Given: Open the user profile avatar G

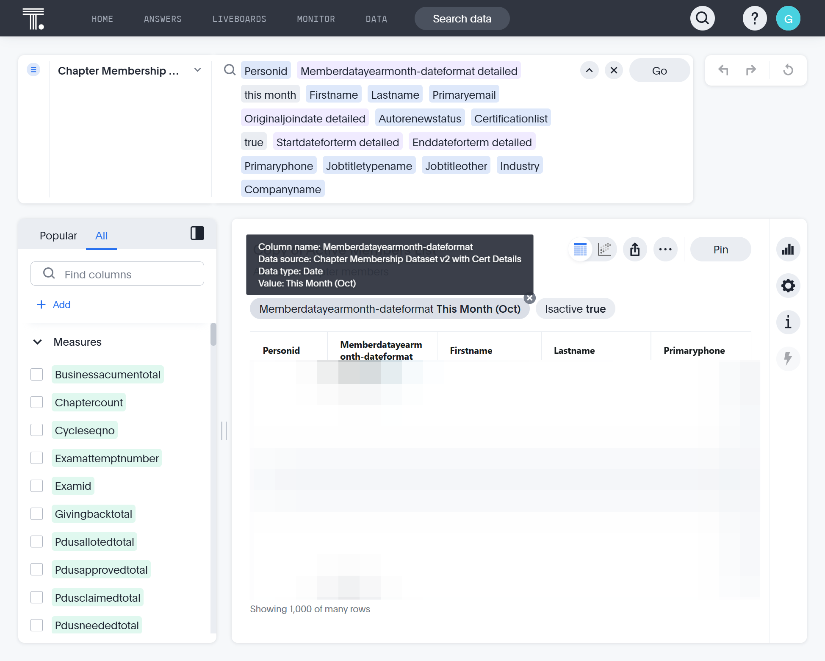Looking at the screenshot, I should click(x=788, y=19).
